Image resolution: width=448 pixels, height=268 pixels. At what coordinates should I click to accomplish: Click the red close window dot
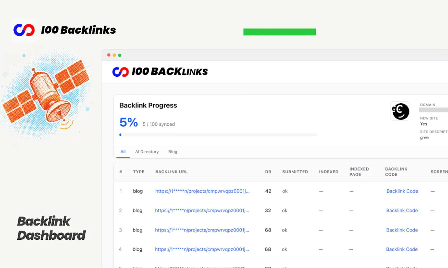coord(109,55)
